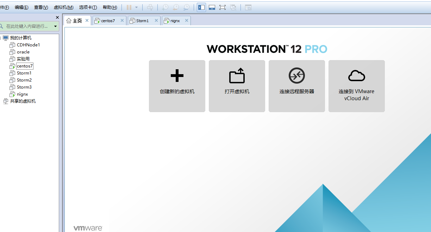Click the CDHNode1 VM icon
Screen dimensions: 431x232
(12, 45)
